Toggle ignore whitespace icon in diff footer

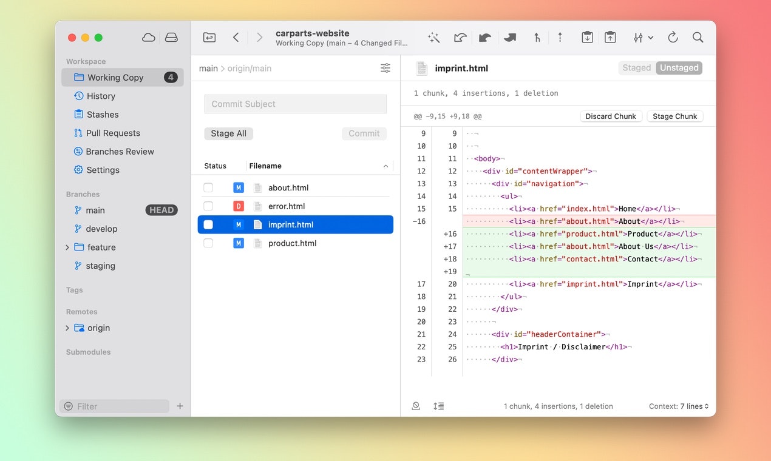click(x=416, y=406)
